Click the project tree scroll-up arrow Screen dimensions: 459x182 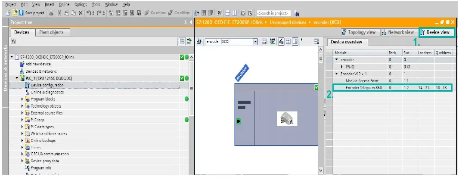click(192, 57)
